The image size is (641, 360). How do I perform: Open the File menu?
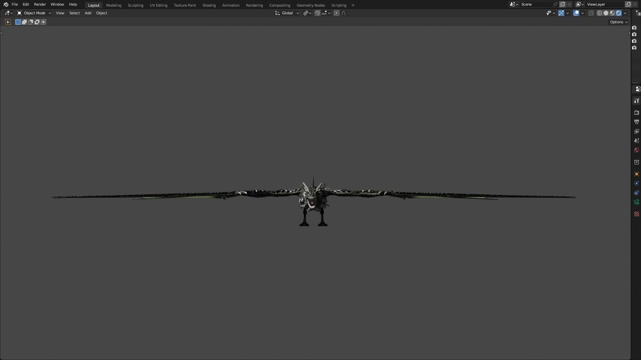15,4
